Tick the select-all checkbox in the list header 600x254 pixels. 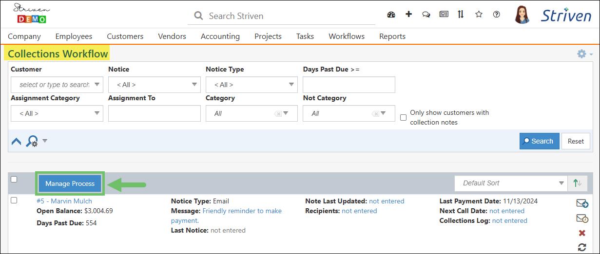point(14,179)
